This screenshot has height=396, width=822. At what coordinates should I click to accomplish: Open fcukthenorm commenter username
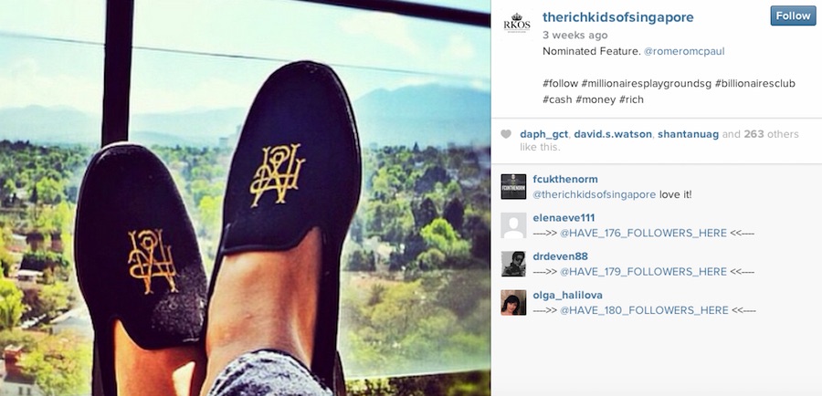click(x=565, y=180)
